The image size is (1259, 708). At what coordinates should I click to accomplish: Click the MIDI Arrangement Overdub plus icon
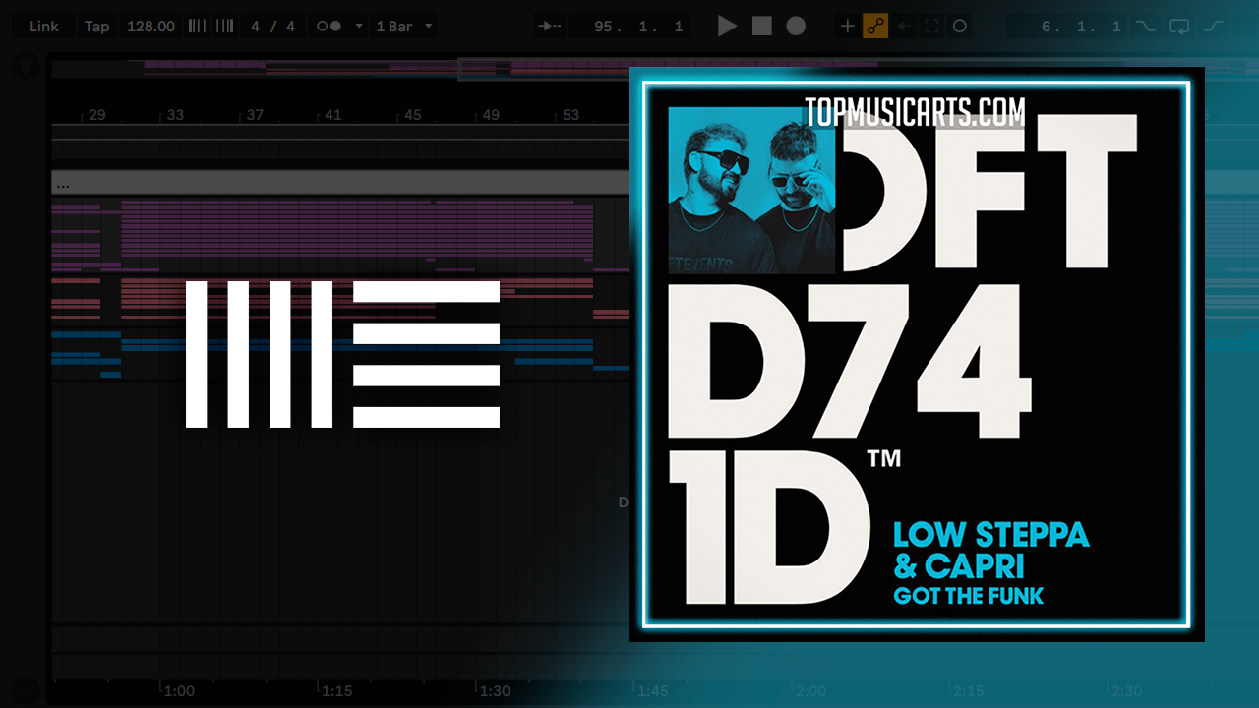(x=847, y=27)
